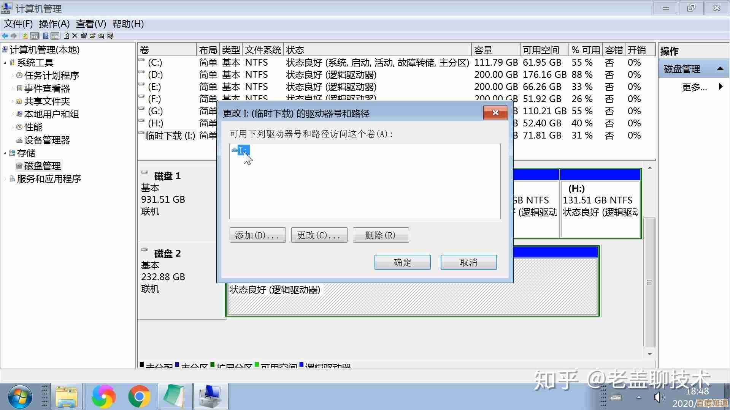Click the 更改(C)... button

319,235
